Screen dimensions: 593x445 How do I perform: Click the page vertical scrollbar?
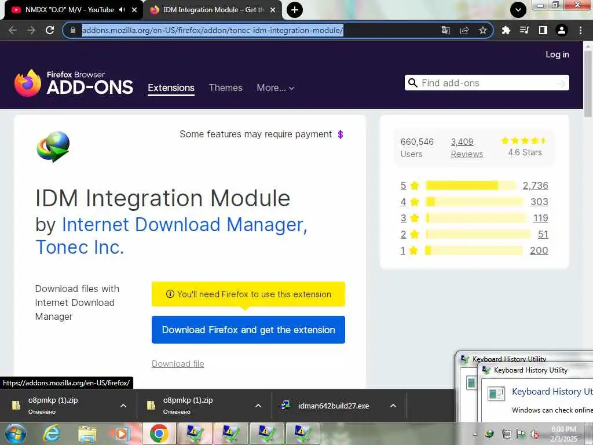tap(588, 83)
